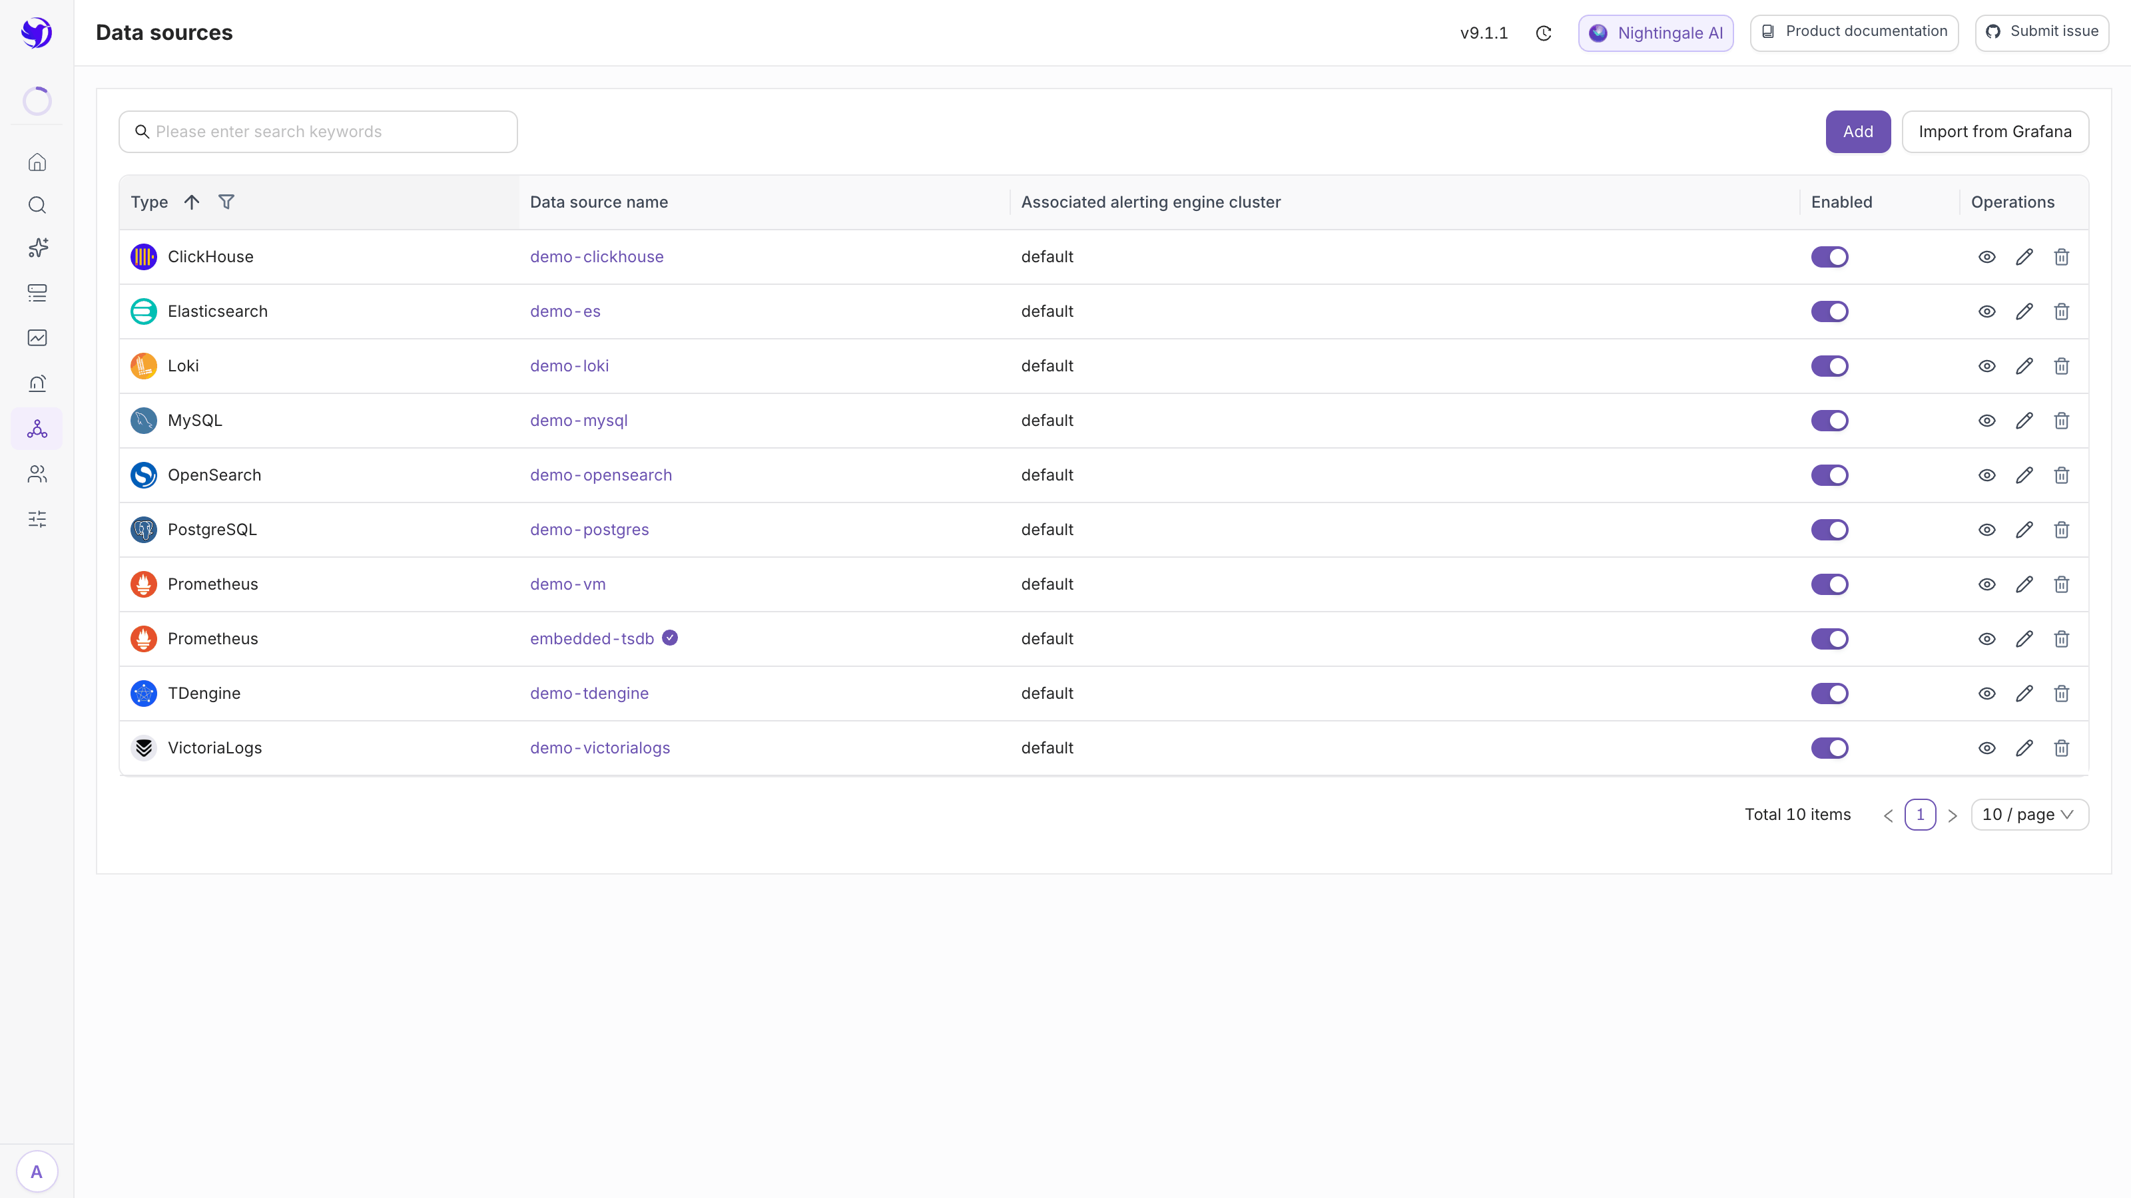Click the history clock icon beside version
Viewport: 2131px width, 1198px height.
click(1544, 33)
